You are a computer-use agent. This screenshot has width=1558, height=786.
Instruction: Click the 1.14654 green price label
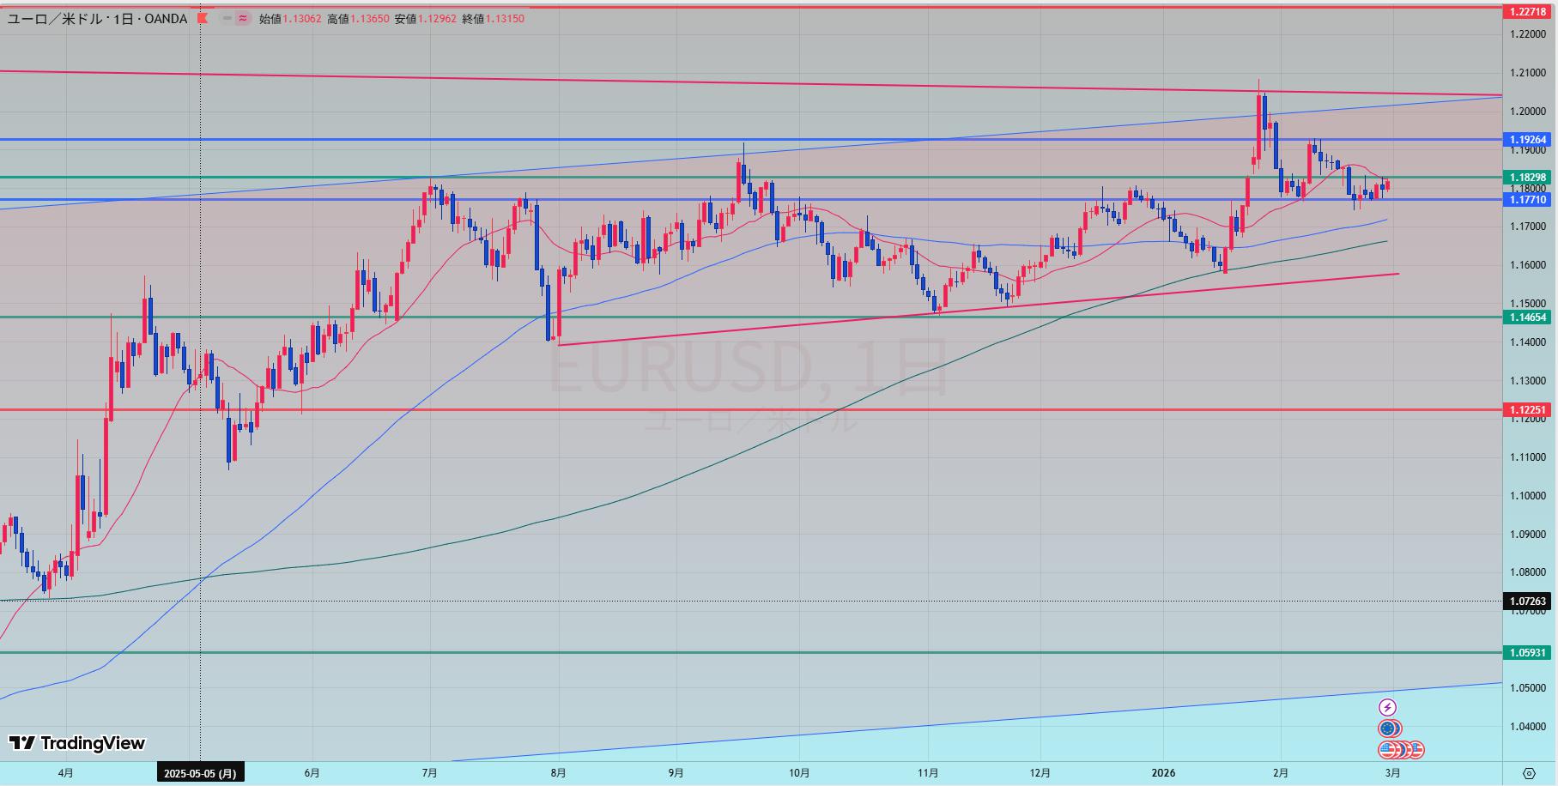click(1528, 317)
